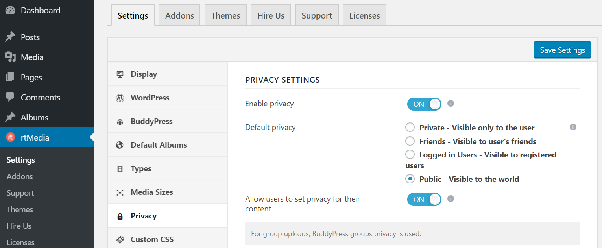Select the Default Albums globe icon

[120, 145]
